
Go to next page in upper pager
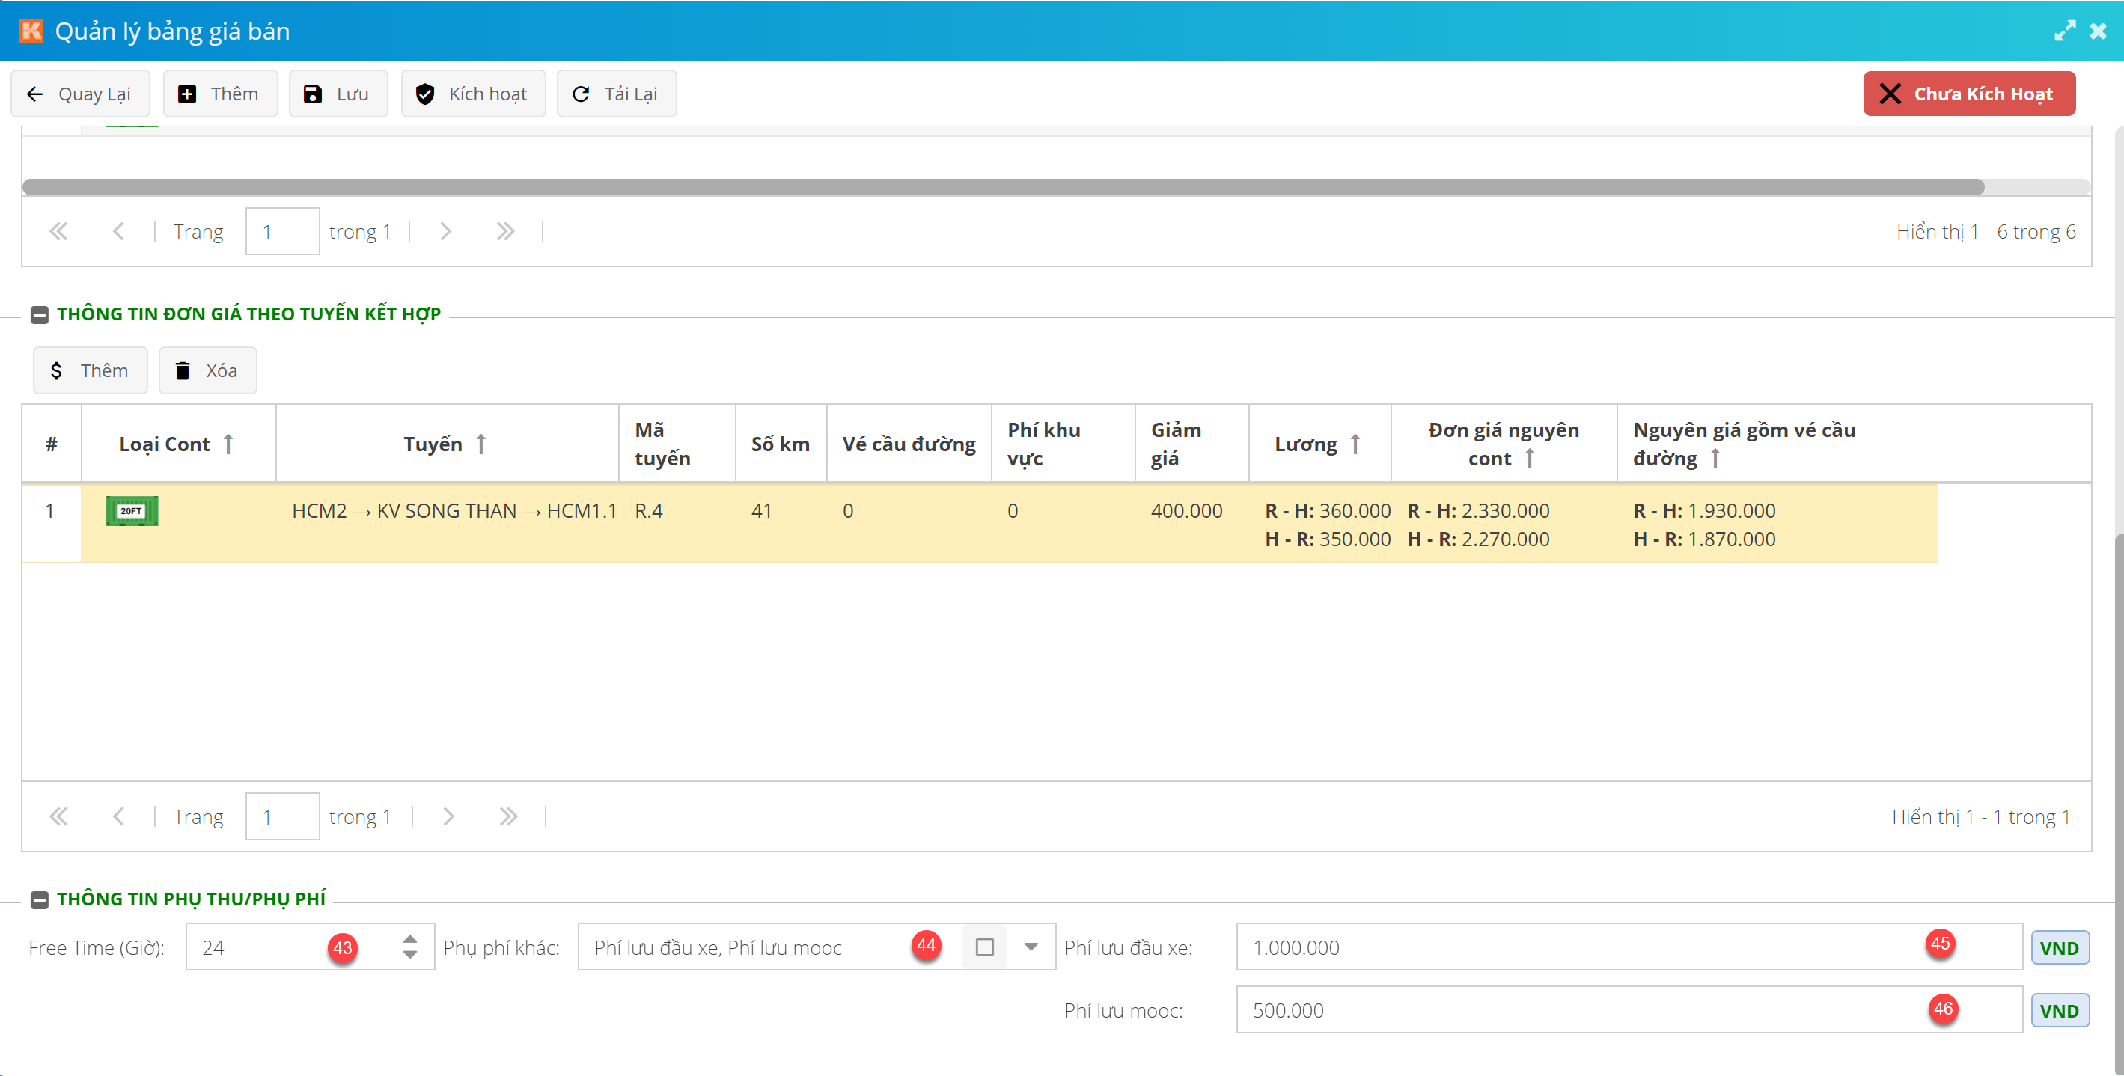[x=445, y=232]
